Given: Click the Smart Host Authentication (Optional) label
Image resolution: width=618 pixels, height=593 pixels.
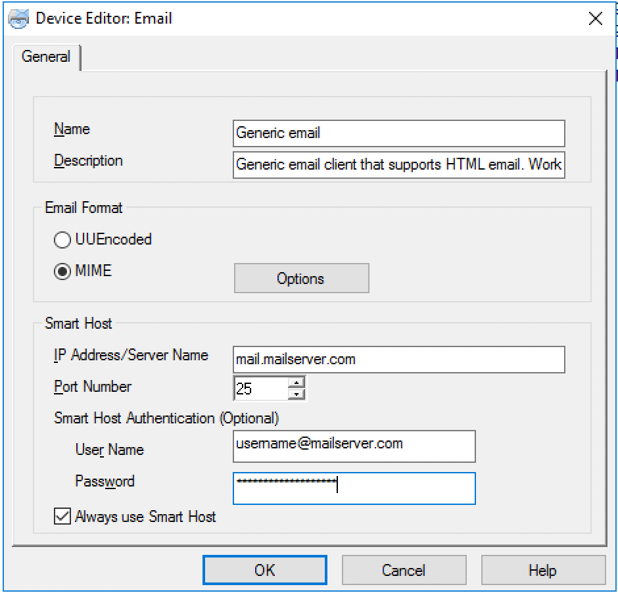Looking at the screenshot, I should click(166, 418).
